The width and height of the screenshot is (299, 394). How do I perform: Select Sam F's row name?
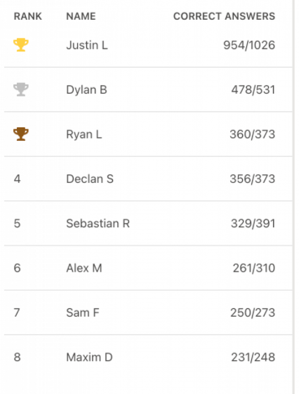click(x=83, y=313)
